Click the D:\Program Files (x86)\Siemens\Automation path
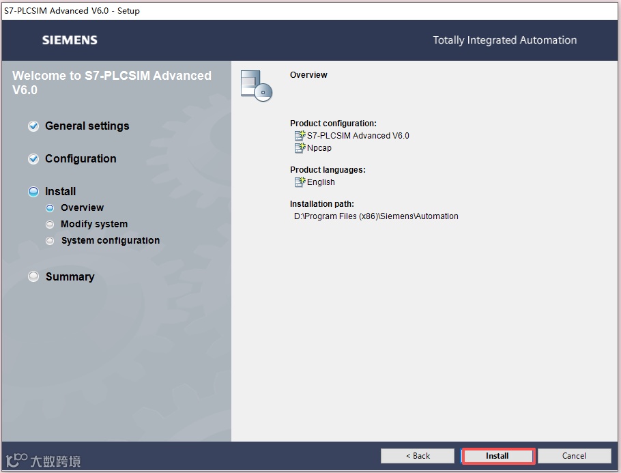The width and height of the screenshot is (621, 473). pyautogui.click(x=376, y=216)
